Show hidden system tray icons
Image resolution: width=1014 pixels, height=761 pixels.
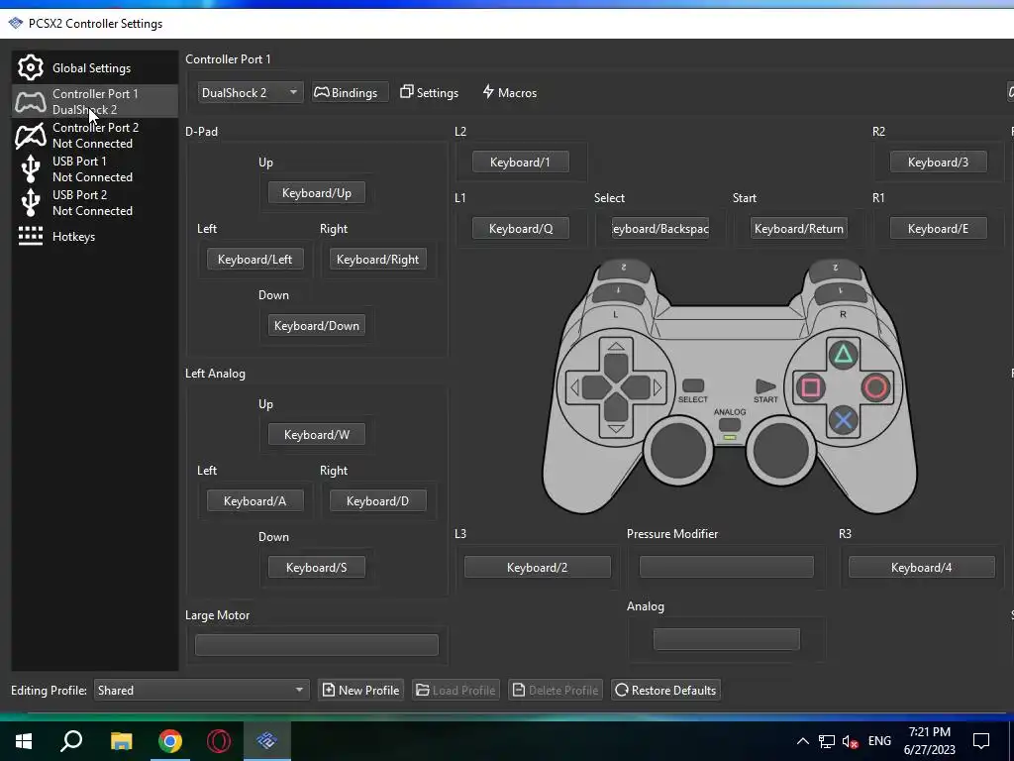[x=802, y=741]
